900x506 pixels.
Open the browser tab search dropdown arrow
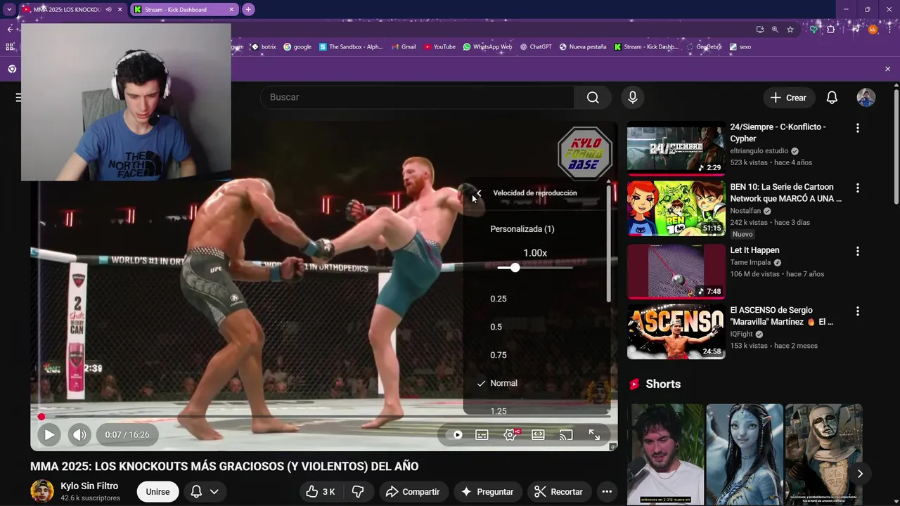coord(9,10)
